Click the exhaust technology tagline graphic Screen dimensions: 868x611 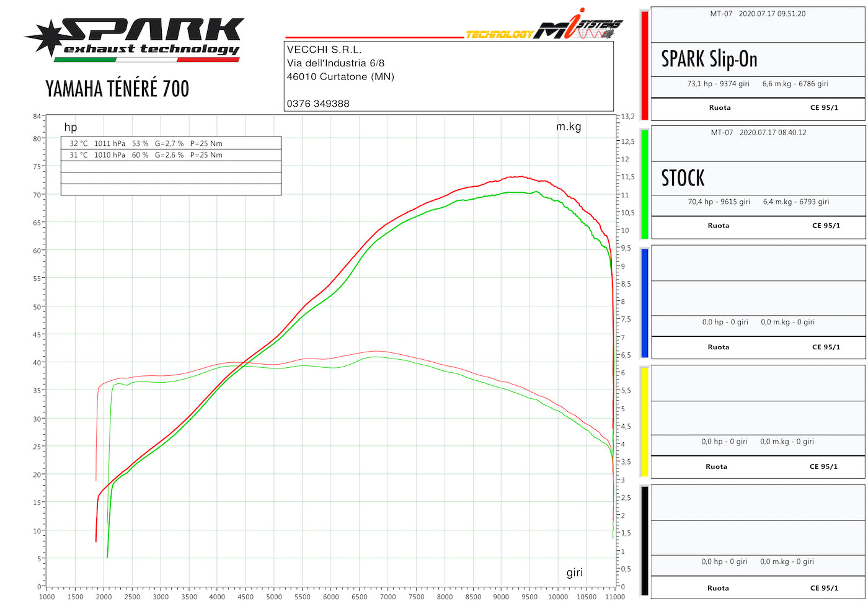tap(149, 48)
